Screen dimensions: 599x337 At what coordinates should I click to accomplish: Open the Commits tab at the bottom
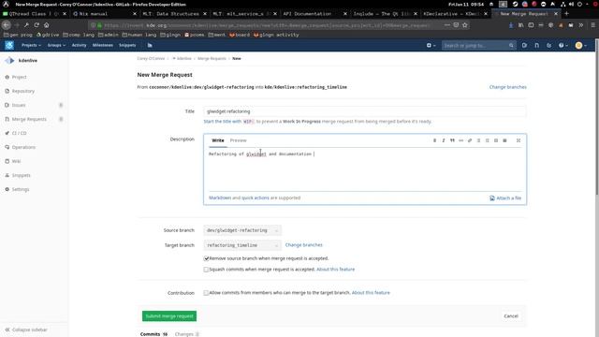pyautogui.click(x=153, y=334)
